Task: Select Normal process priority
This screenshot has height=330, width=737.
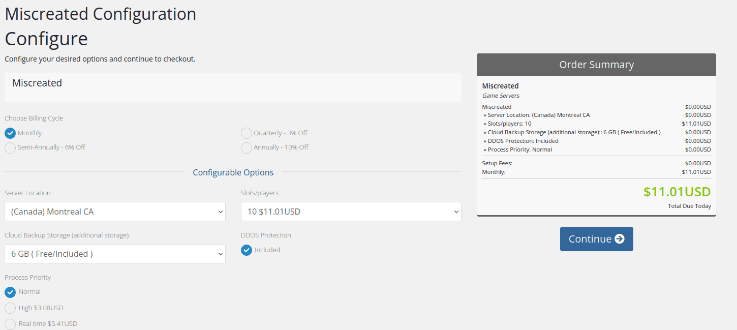Action: (10, 292)
